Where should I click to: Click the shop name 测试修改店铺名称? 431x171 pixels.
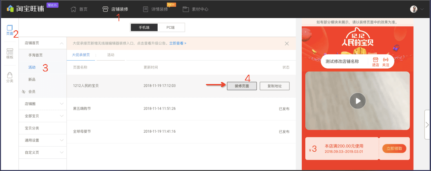pyautogui.click(x=342, y=61)
